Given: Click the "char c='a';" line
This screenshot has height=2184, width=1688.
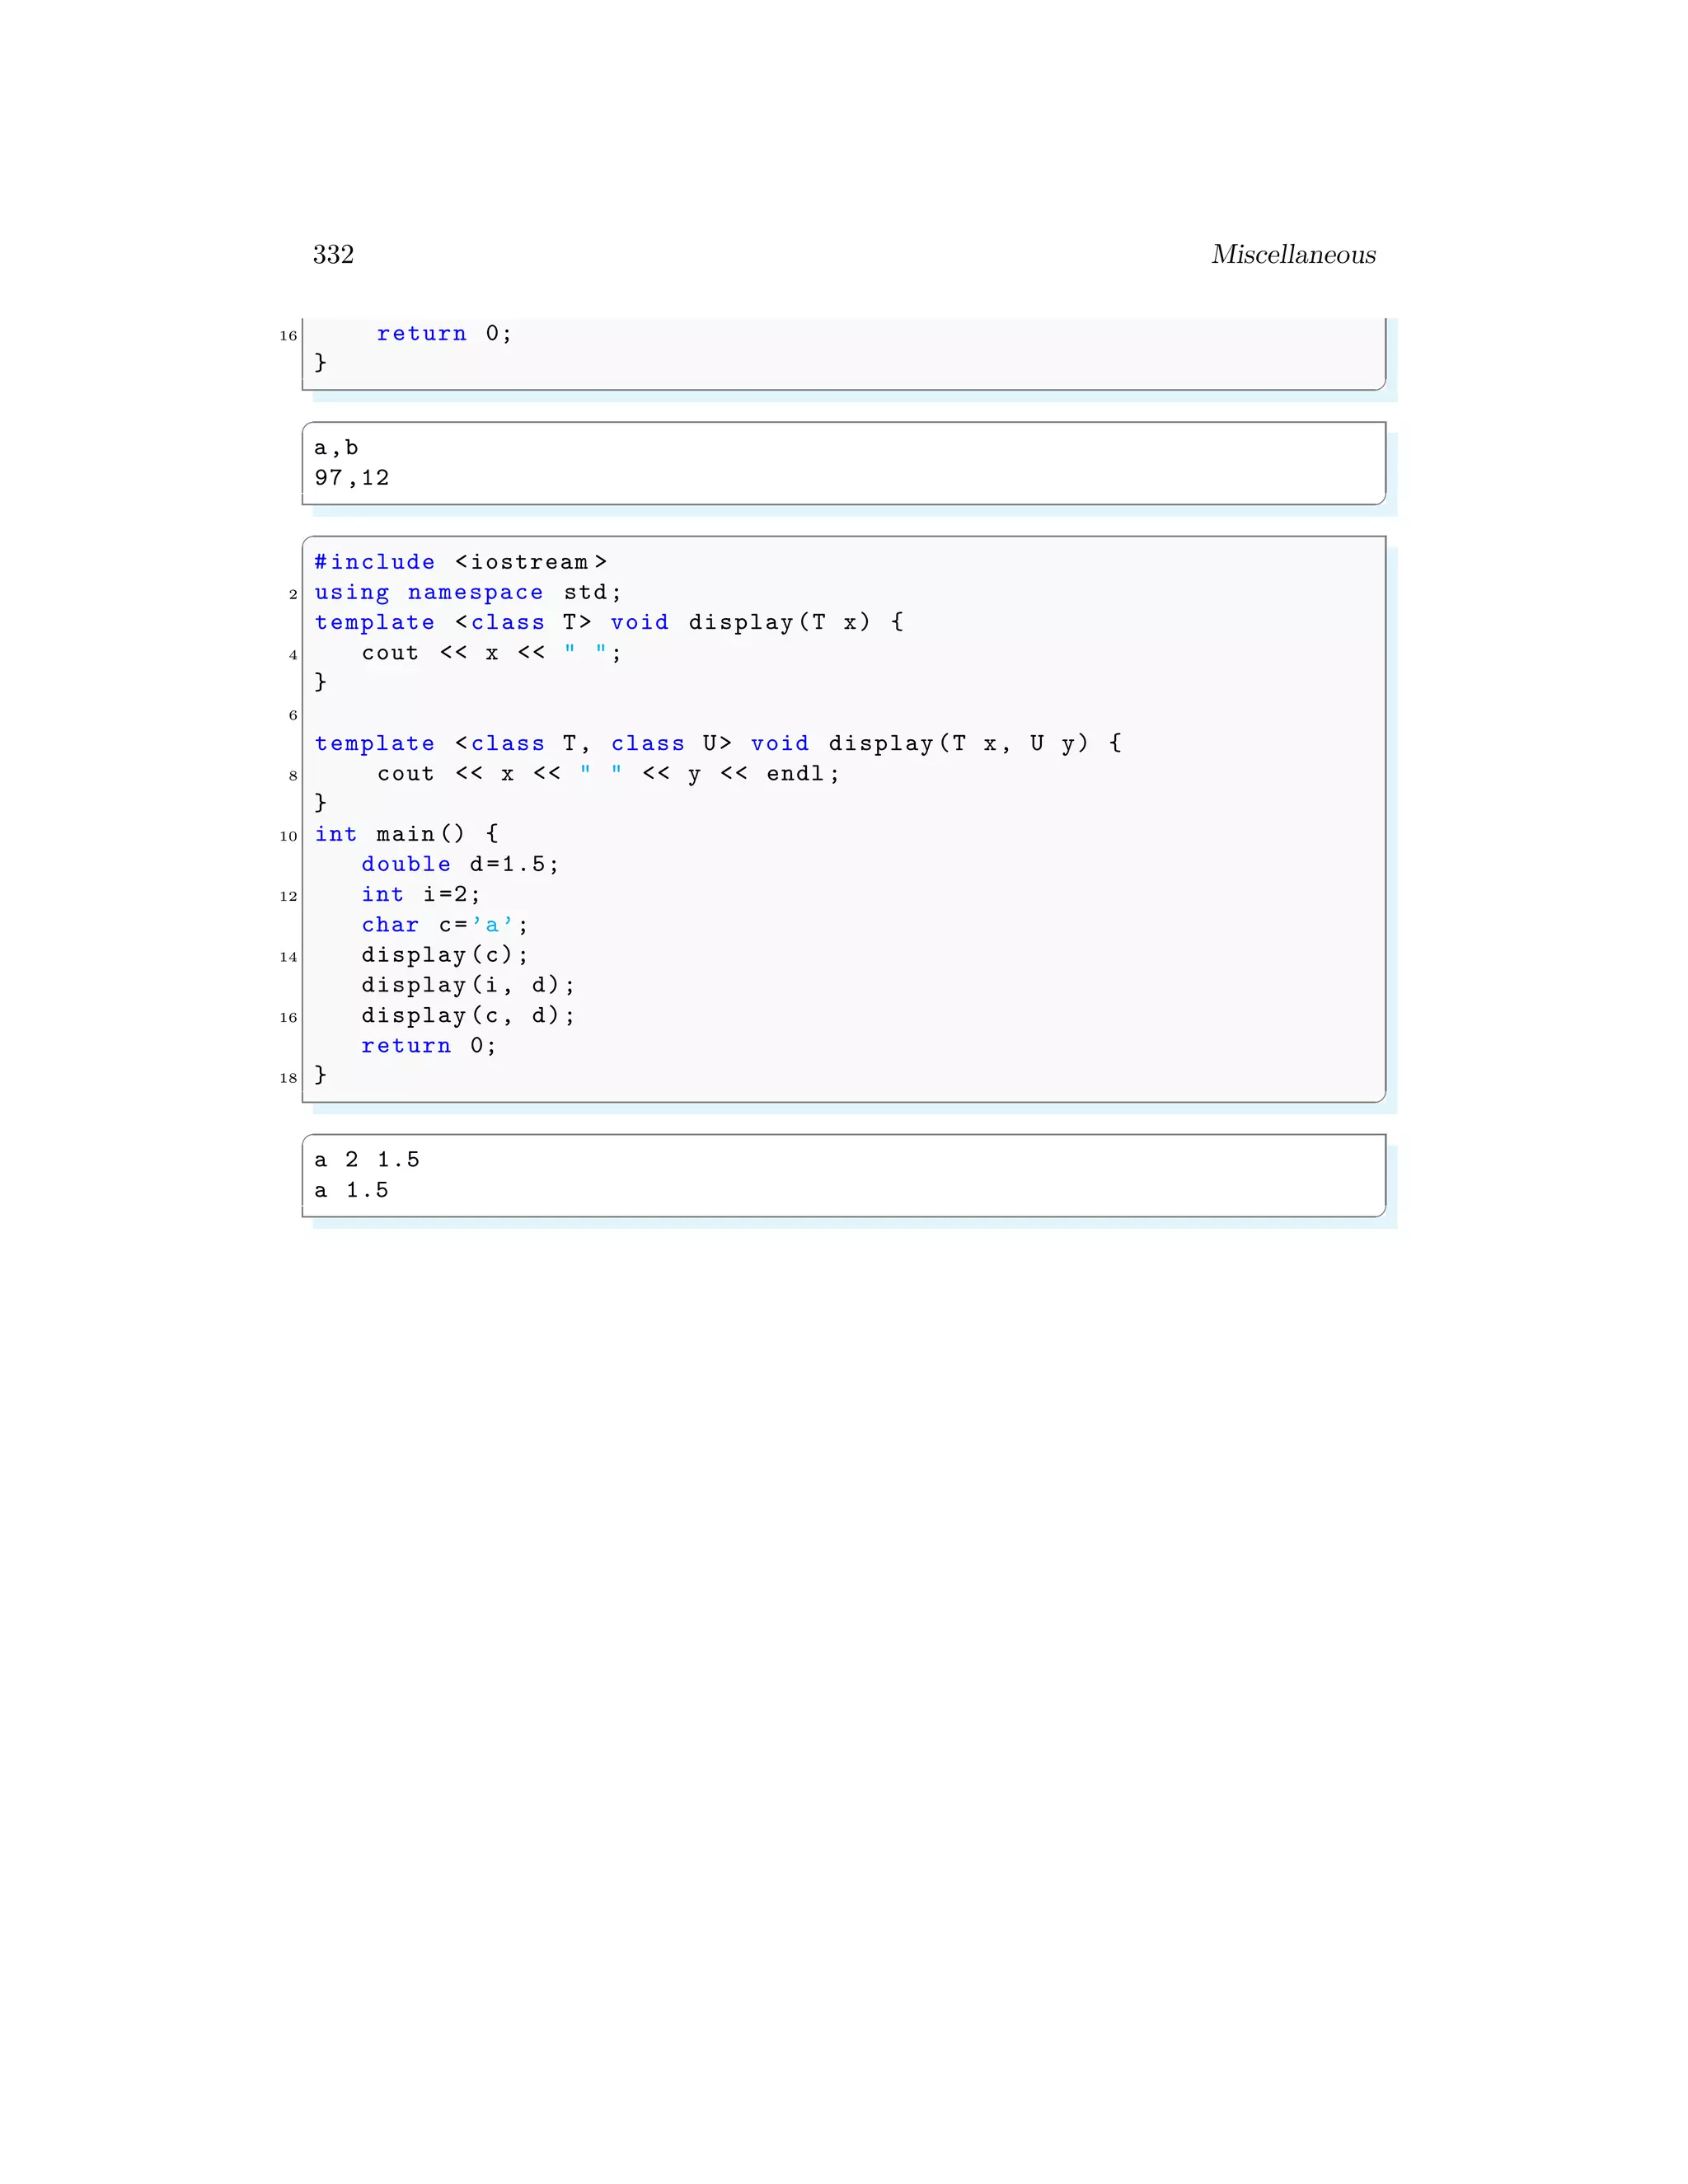Looking at the screenshot, I should (445, 925).
